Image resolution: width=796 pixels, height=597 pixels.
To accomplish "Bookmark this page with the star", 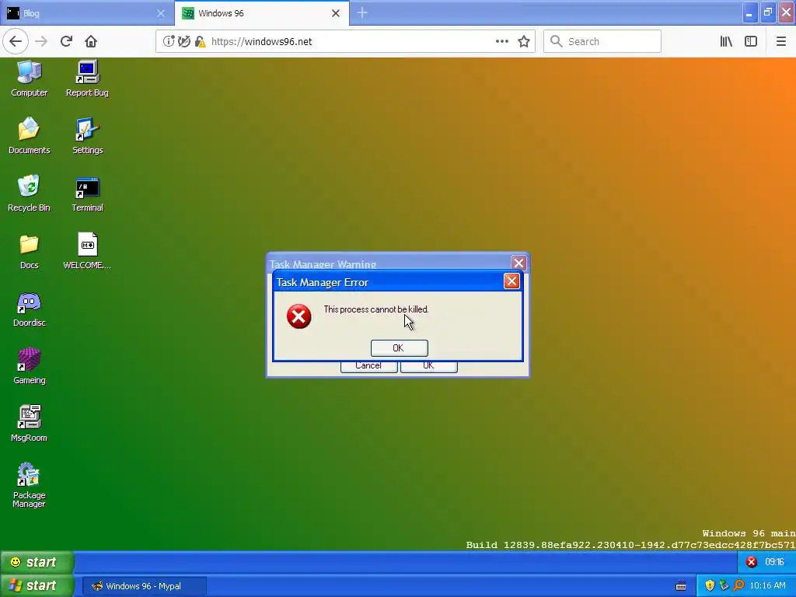I will pos(524,42).
